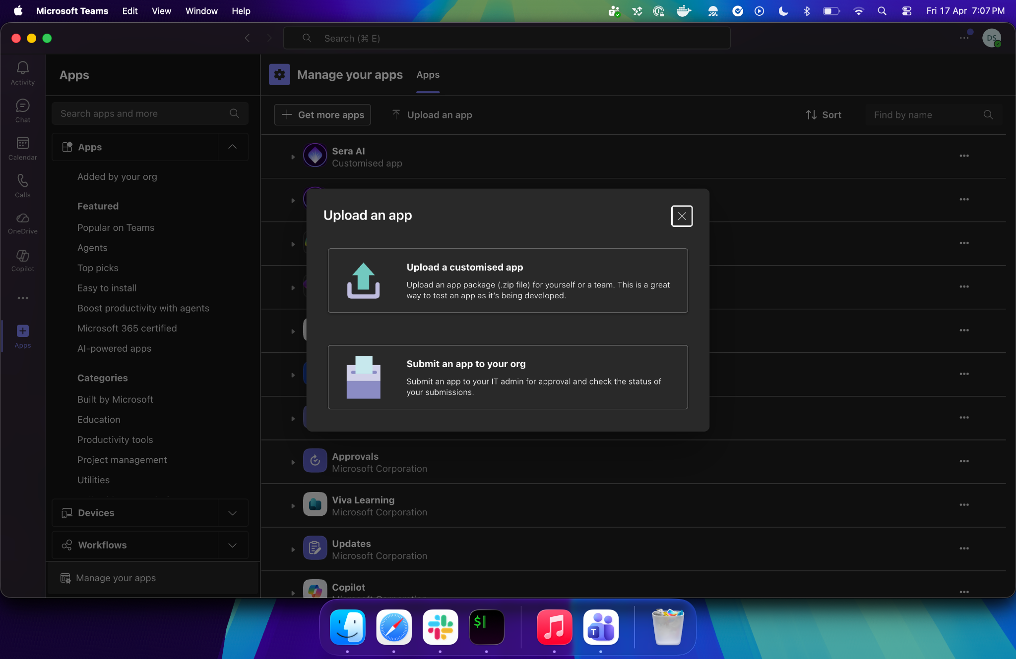Open Slack from the Dock
Viewport: 1016px width, 659px height.
440,627
